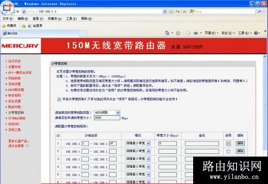Click the help question mark icon
Viewport: 268px width, 184px height.
256,33
